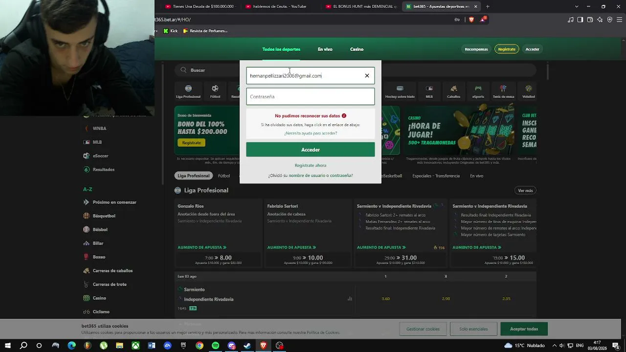Pick away win odds 2.35
This screenshot has width=626, height=352.
click(x=506, y=299)
